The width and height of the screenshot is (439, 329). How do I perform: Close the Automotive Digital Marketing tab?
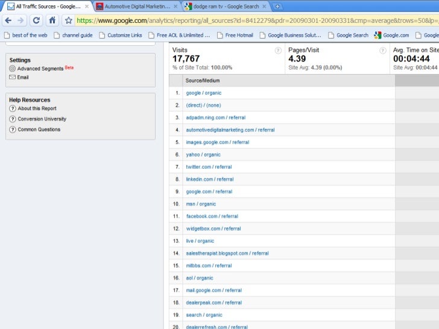175,6
